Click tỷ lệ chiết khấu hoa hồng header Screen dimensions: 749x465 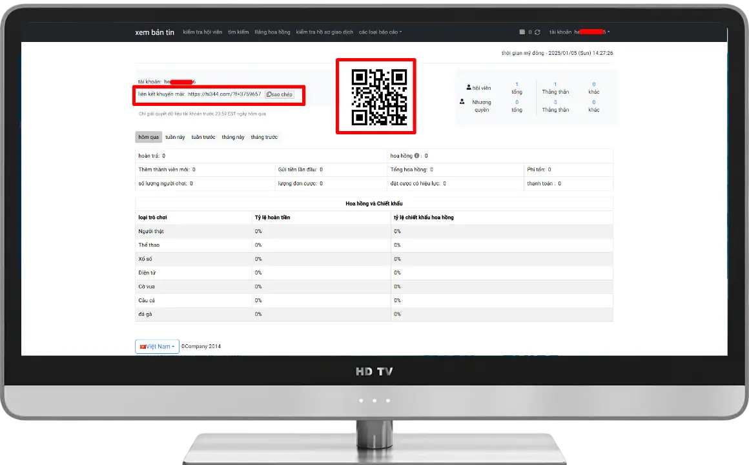pos(424,218)
